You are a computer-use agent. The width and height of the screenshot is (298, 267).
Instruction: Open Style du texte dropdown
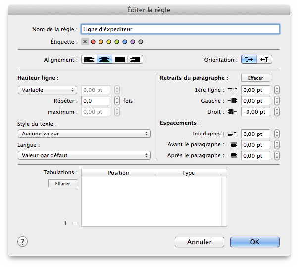point(84,133)
